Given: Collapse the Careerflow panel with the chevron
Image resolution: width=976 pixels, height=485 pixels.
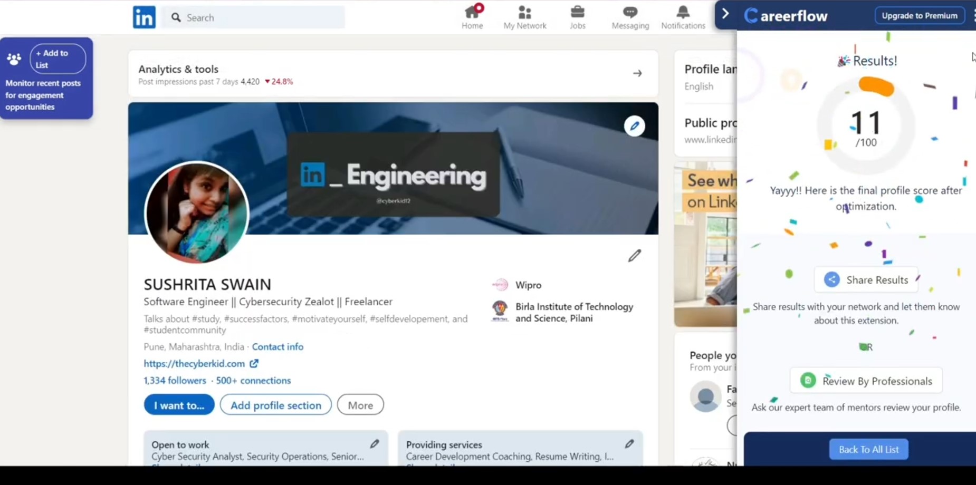Looking at the screenshot, I should click(725, 14).
